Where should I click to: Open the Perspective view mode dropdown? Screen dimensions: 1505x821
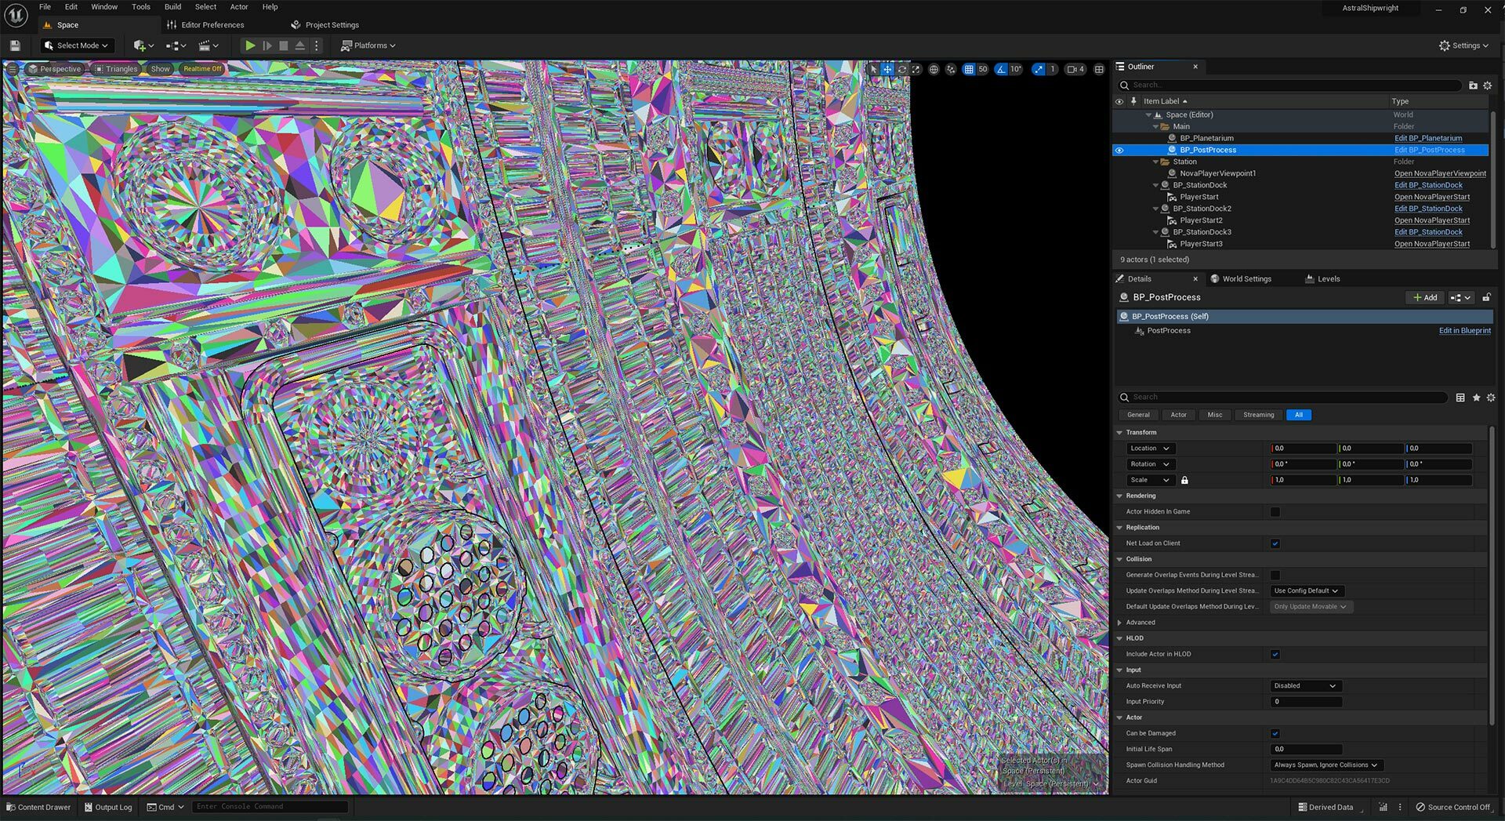pyautogui.click(x=55, y=69)
